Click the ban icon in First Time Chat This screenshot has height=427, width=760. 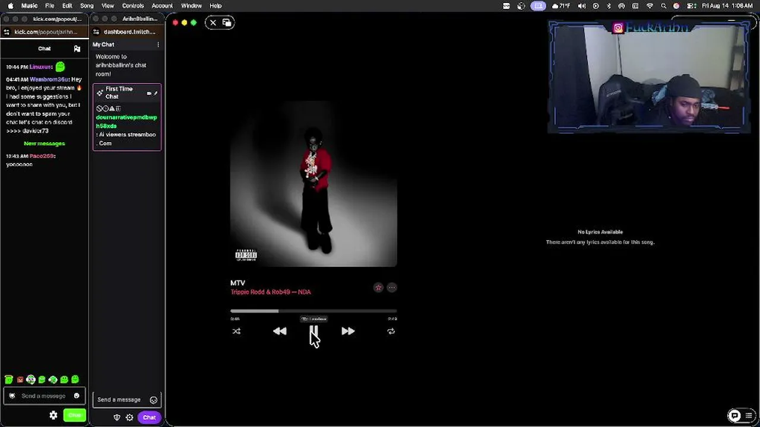(x=99, y=109)
